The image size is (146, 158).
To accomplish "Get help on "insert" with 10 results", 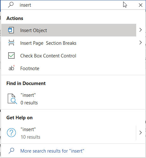I will pyautogui.click(x=69, y=133).
